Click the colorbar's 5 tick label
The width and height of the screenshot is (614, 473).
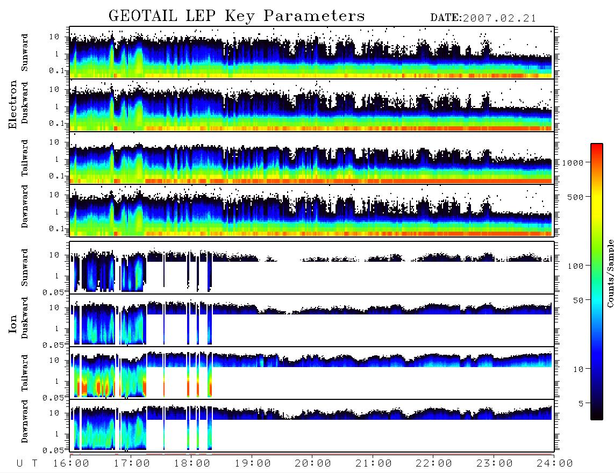coord(581,404)
